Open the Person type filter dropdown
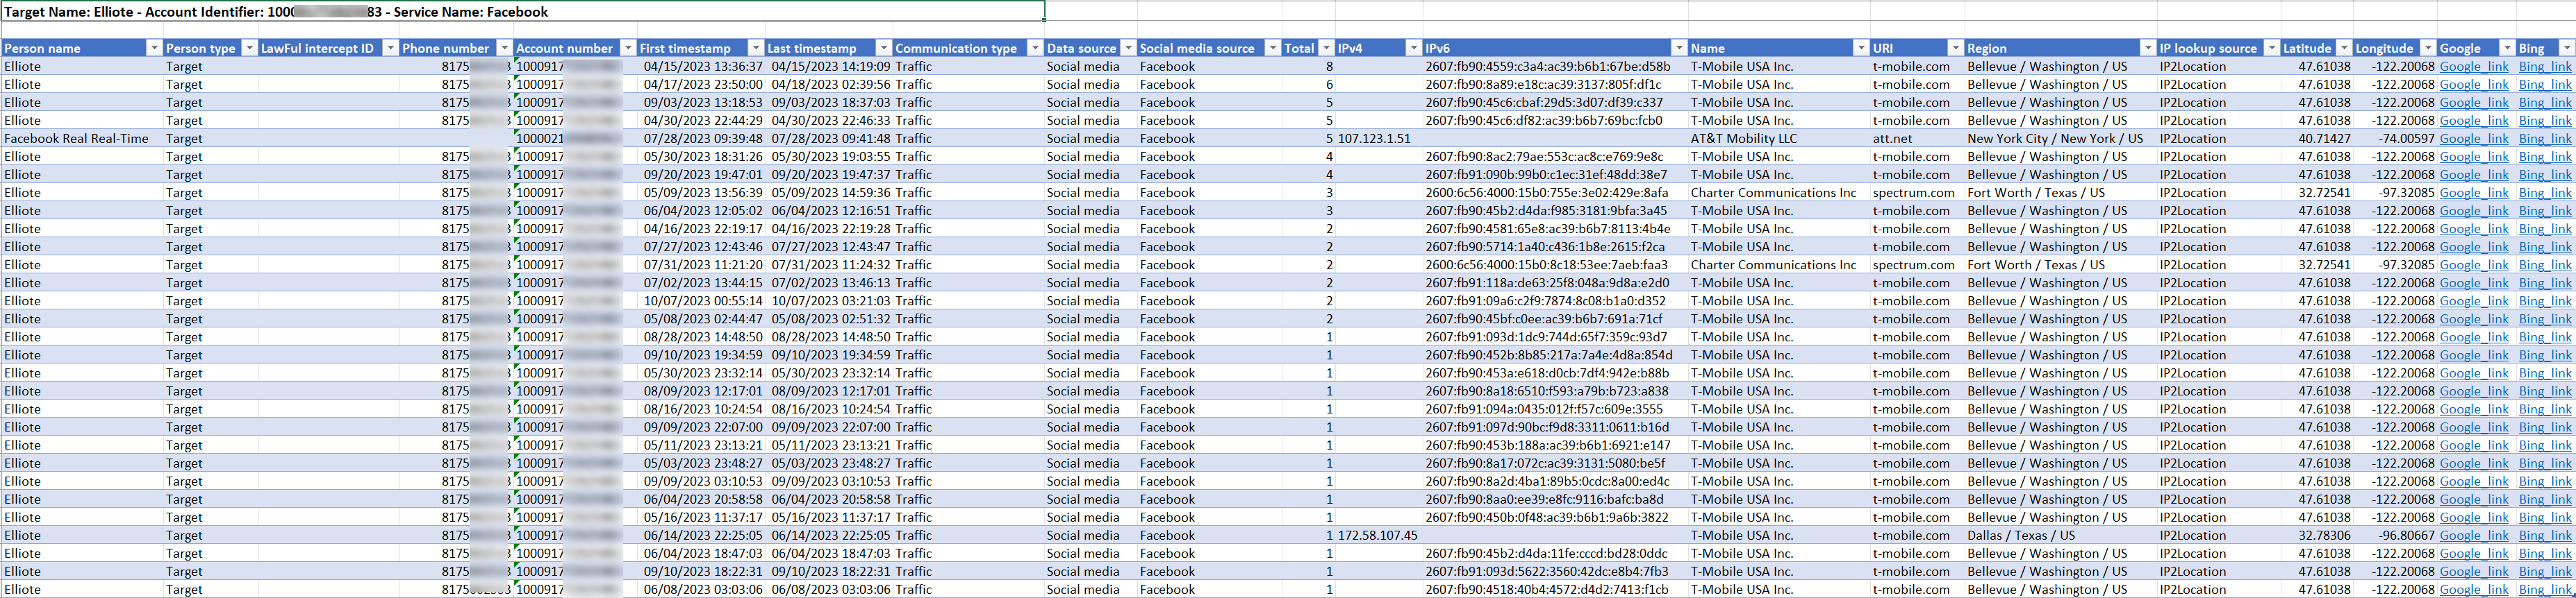 click(x=249, y=48)
